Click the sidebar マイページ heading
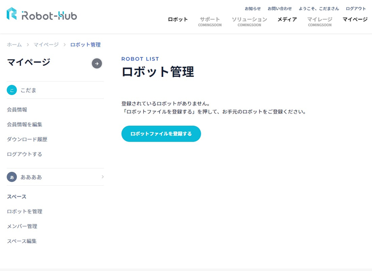Image resolution: width=372 pixels, height=271 pixels. click(29, 62)
